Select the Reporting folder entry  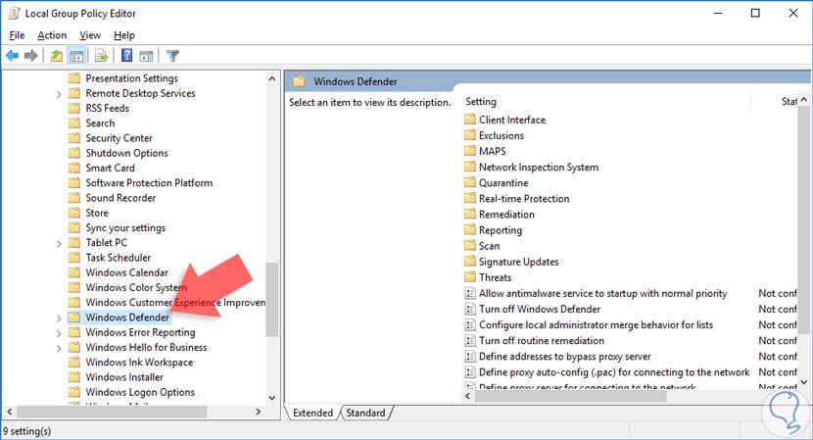pos(501,230)
